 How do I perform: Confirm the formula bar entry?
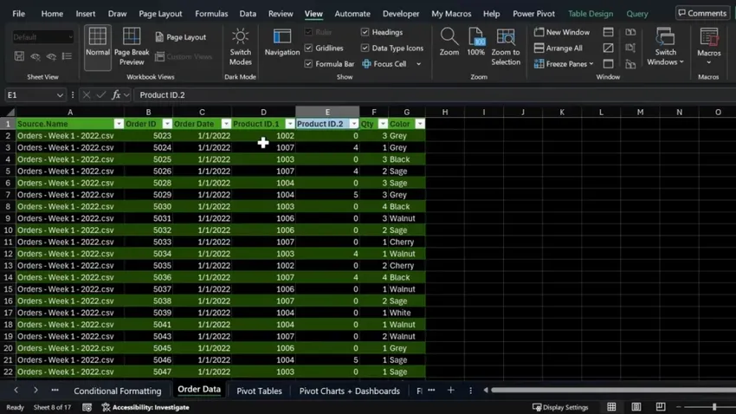click(x=101, y=94)
